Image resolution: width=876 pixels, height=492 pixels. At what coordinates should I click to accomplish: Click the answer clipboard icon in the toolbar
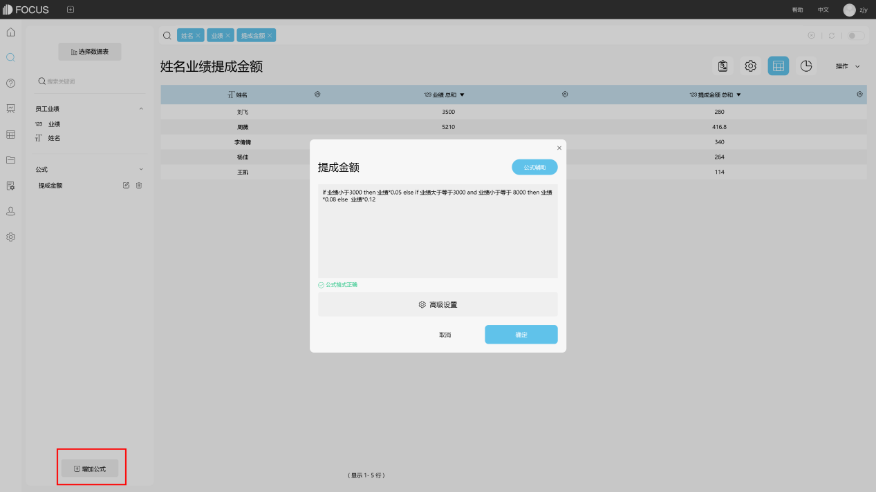click(723, 66)
